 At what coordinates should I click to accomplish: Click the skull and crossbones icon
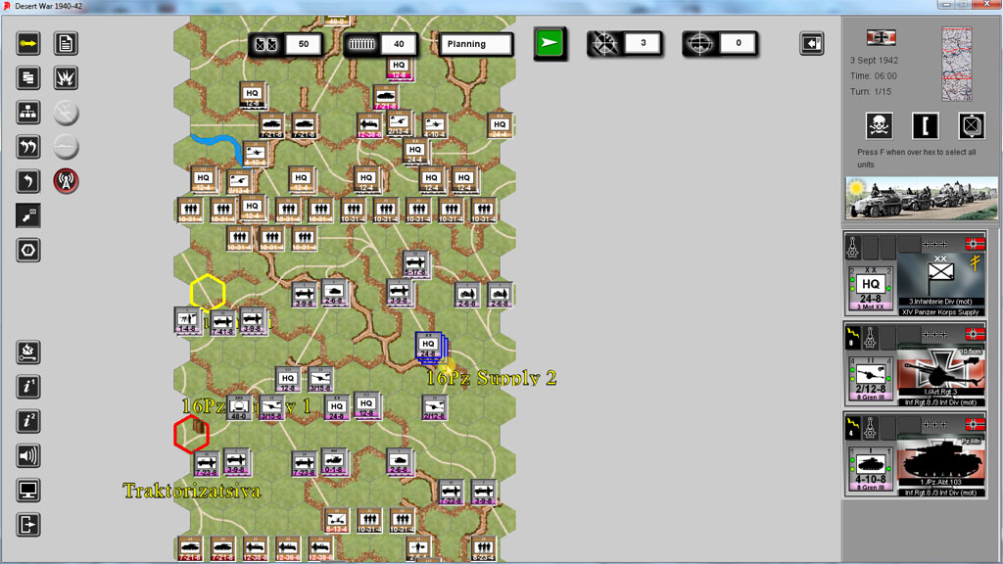[x=879, y=126]
